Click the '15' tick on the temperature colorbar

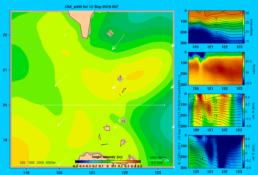pos(247,41)
